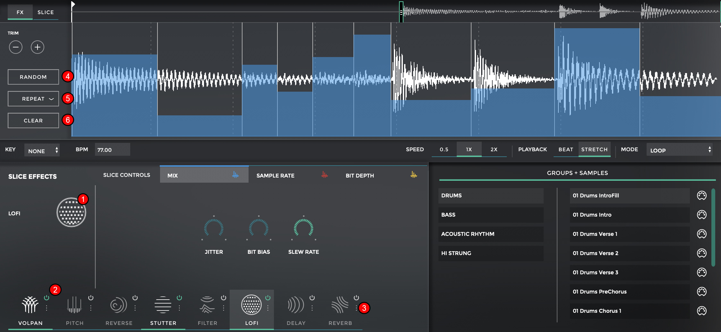The height and width of the screenshot is (332, 721).
Task: Disable the LOFI power button
Action: pos(268,298)
